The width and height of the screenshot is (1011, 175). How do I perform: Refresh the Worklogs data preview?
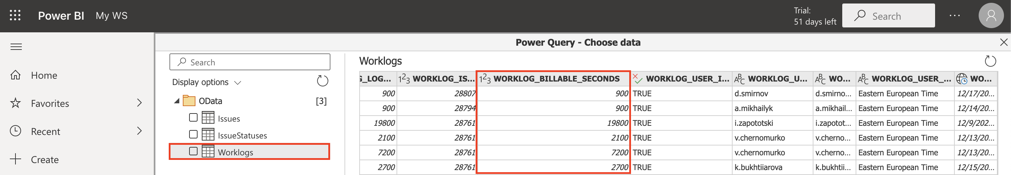(990, 61)
